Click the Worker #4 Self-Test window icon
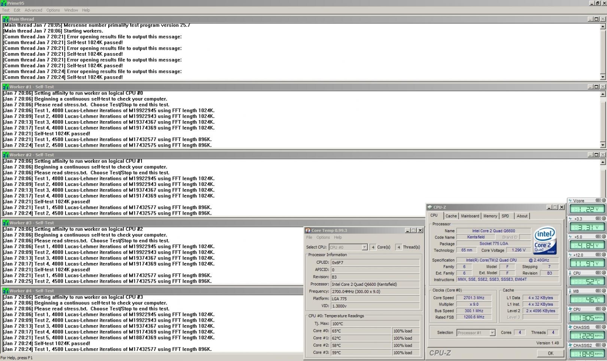Image resolution: width=607 pixels, height=361 pixels. [x=6, y=291]
